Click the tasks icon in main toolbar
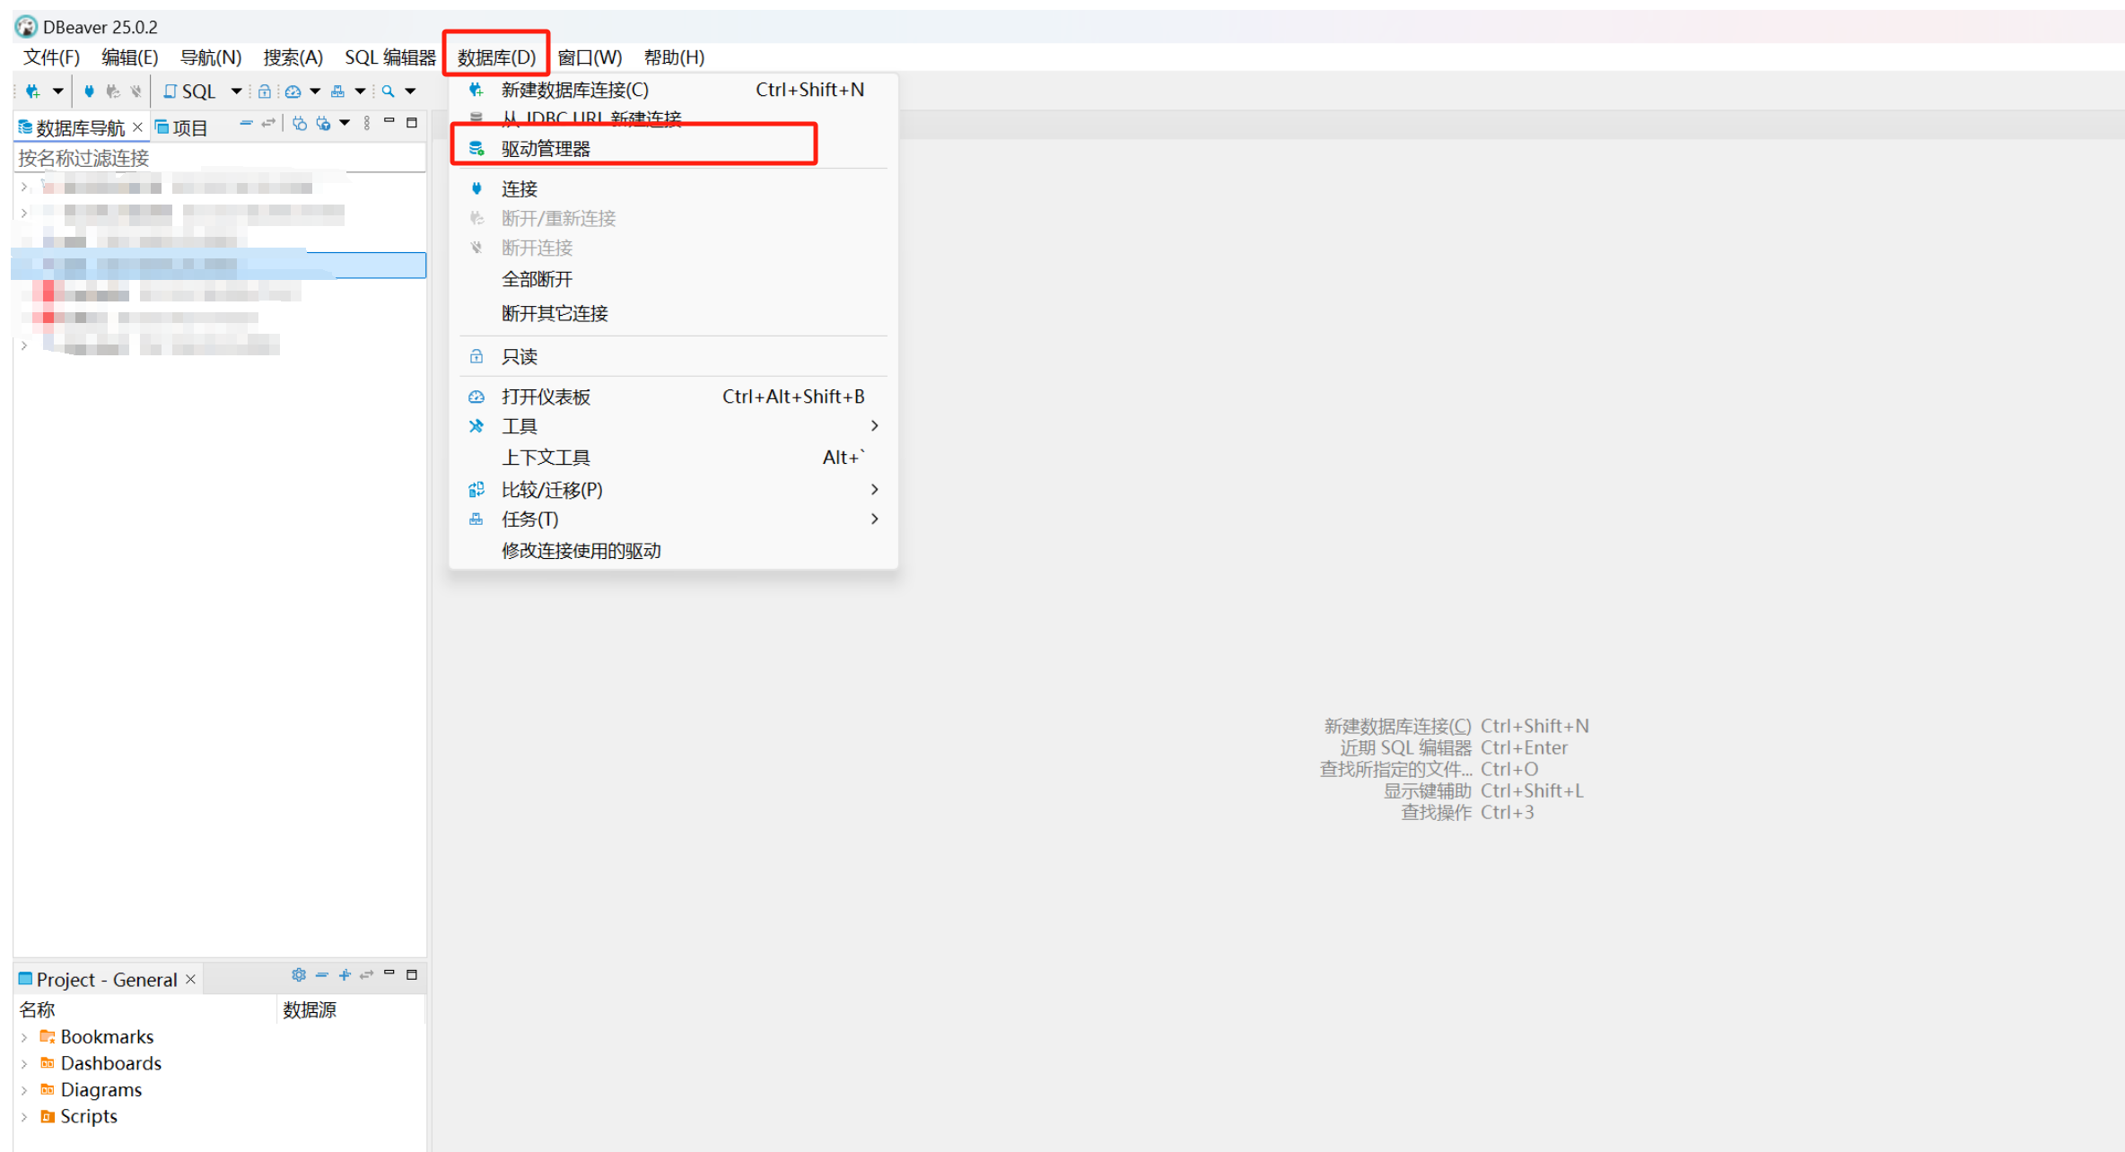The height and width of the screenshot is (1152, 2125). (x=338, y=92)
